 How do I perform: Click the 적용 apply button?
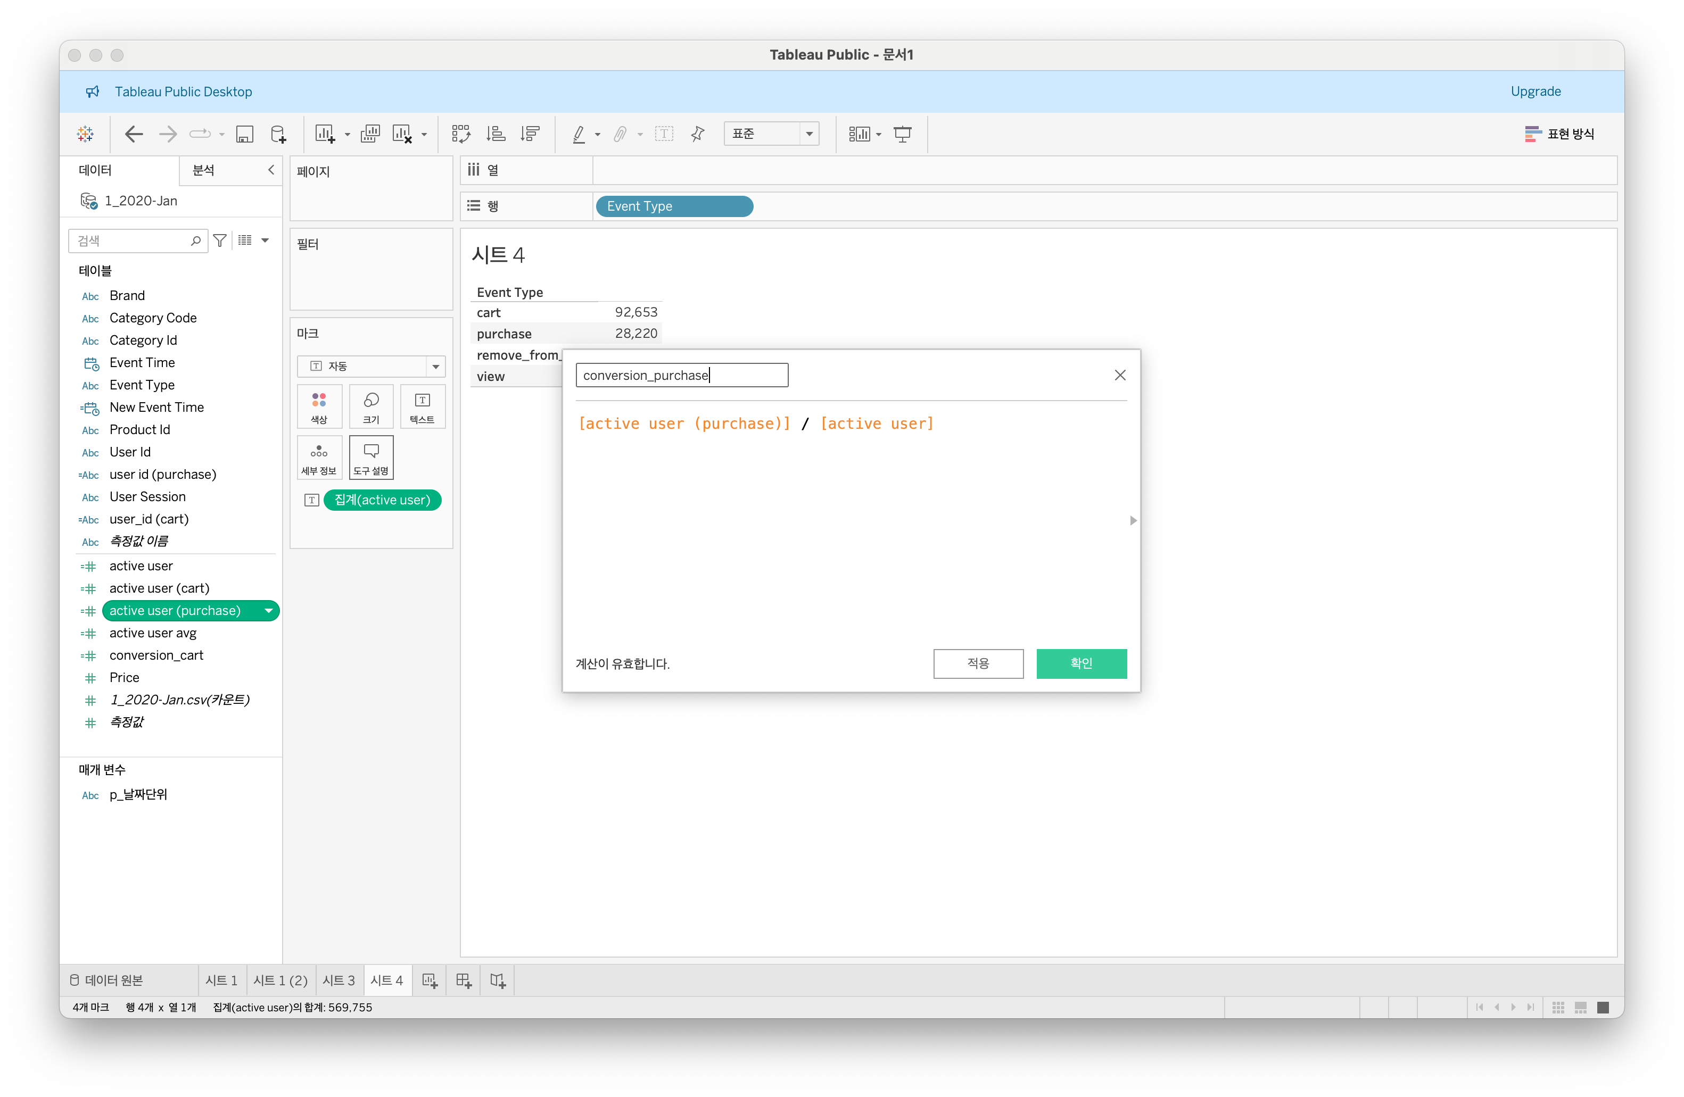(978, 663)
